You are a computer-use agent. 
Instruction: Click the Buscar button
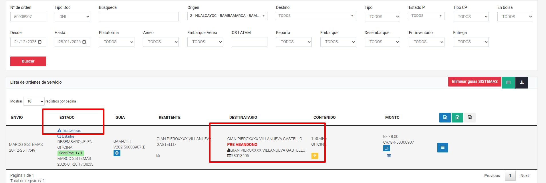coord(28,61)
